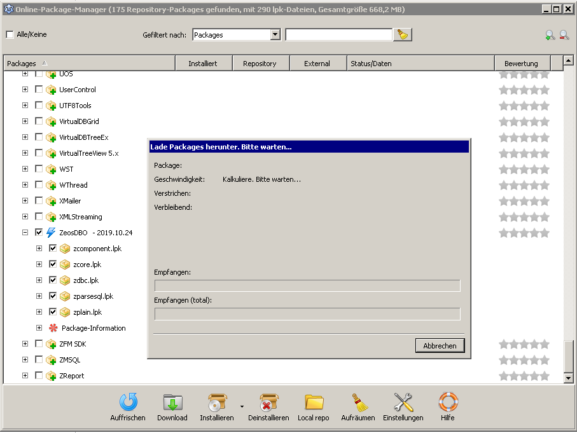577x433 pixels.
Task: Click the Auffrischen refresh icon
Action: (128, 402)
